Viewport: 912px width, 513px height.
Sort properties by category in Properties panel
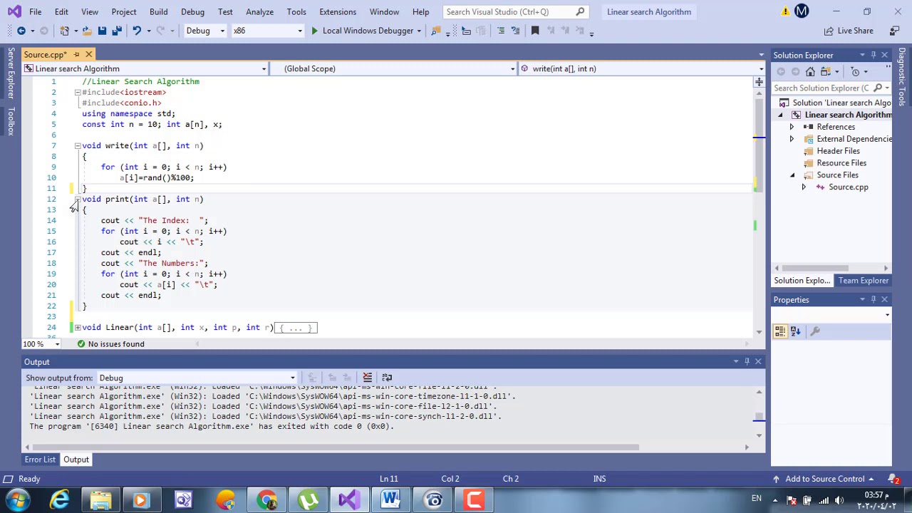coord(780,331)
